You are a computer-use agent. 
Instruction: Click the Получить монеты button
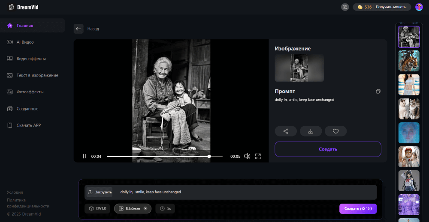(x=391, y=7)
